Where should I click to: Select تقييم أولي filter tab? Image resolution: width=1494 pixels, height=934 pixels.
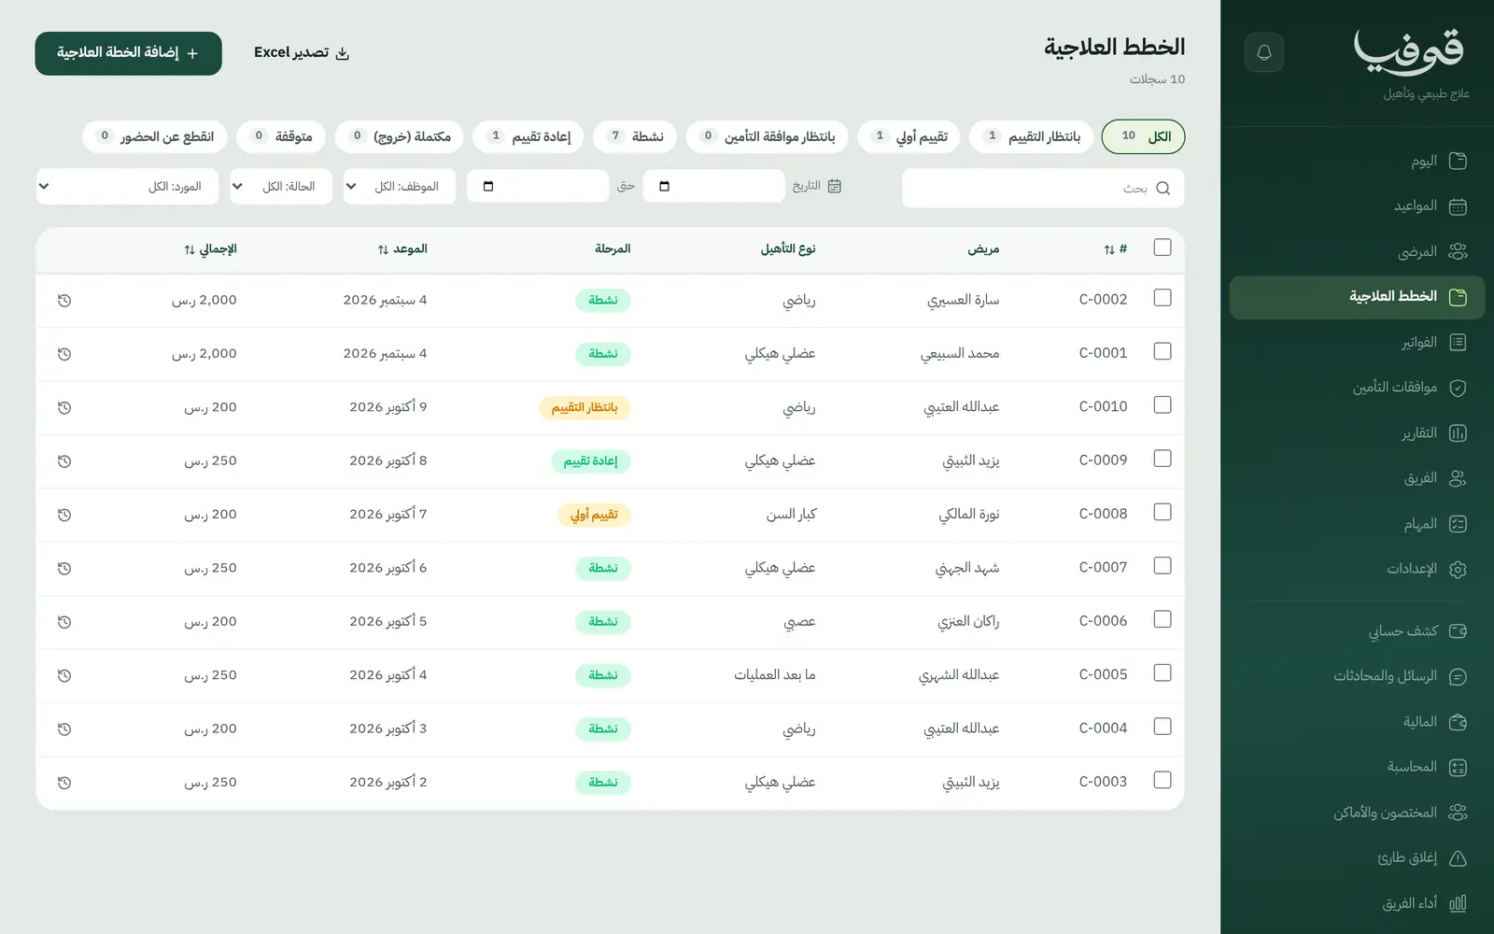pyautogui.click(x=909, y=136)
